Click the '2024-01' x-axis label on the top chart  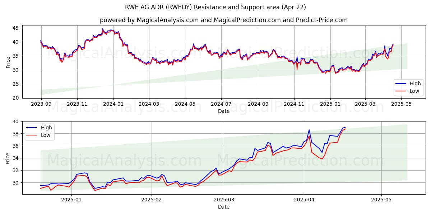tap(113, 104)
